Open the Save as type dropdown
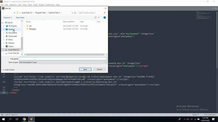Screen dimensions: 218x122 [63, 62]
